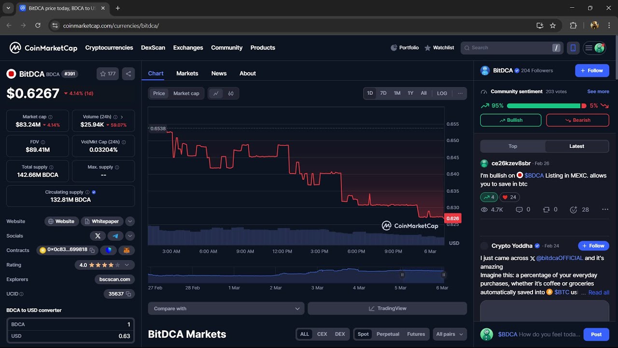Open more options on ce26kzev8sbr post
Screen dimensions: 618x348
click(x=605, y=210)
